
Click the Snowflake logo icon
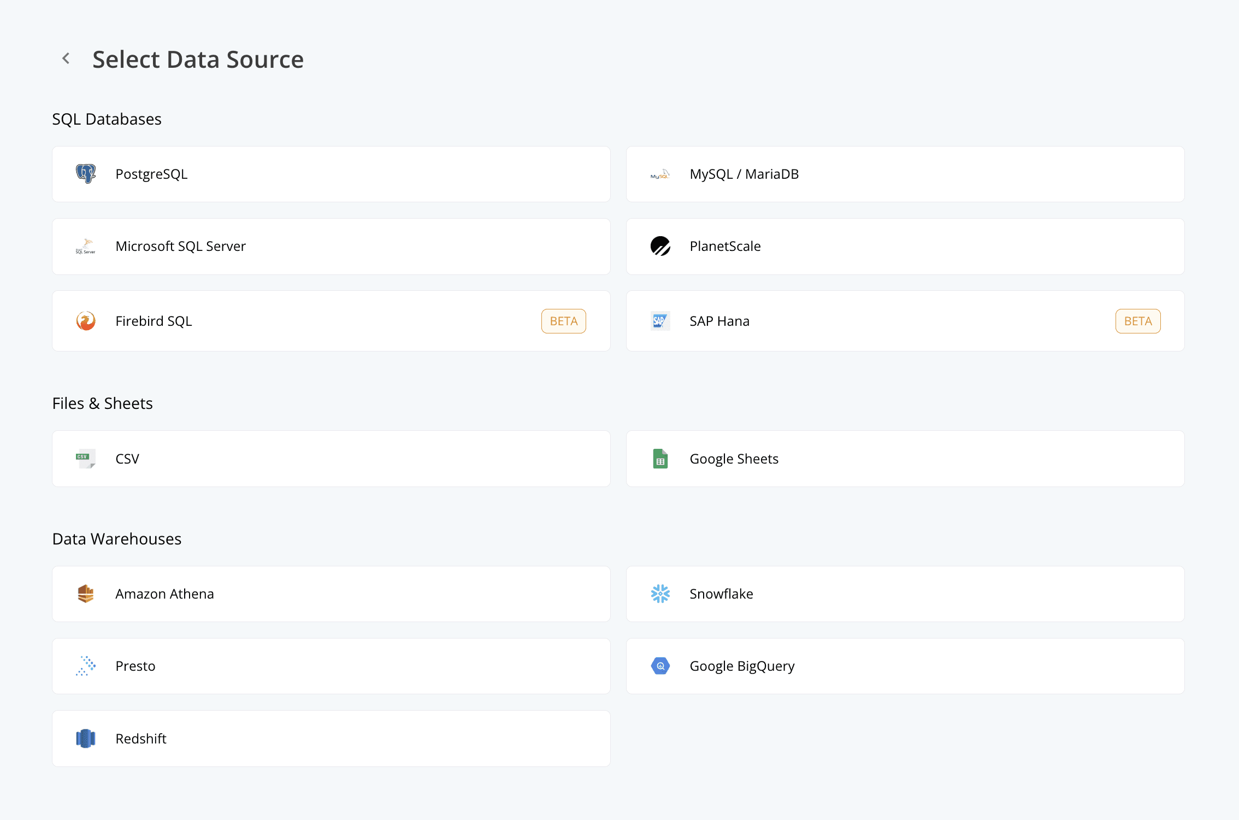[660, 594]
